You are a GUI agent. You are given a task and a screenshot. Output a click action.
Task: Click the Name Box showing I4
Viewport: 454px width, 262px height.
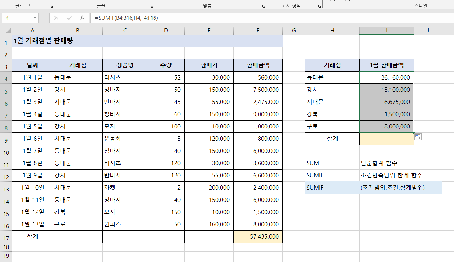click(x=17, y=18)
